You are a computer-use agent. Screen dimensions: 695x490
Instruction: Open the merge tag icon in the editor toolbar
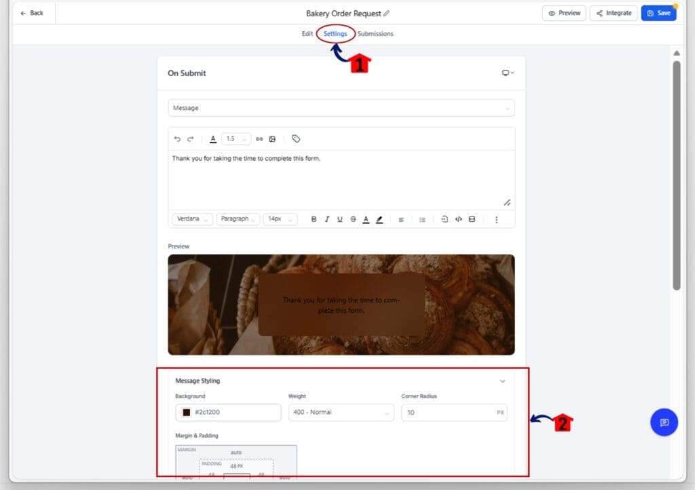[296, 138]
